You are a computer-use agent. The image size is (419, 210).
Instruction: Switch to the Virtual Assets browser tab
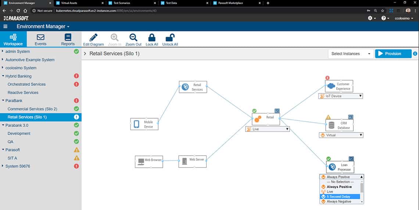click(80, 3)
